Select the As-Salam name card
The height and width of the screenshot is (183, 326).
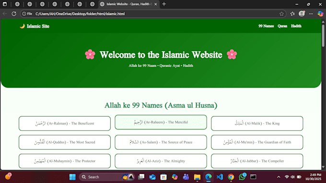point(161,142)
